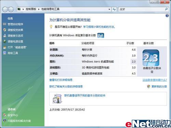Click the Windows Aero 的桌面性能 text
Screen dimensions: 171x128
98,61
